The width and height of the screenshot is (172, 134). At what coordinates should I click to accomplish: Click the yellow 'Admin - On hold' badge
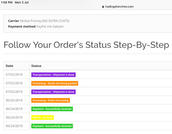42,117
